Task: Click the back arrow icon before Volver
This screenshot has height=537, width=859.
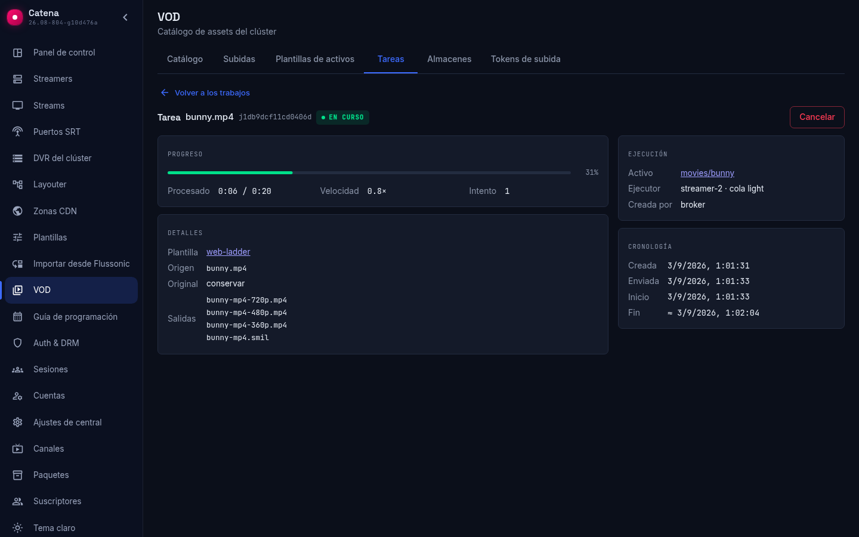Action: point(165,92)
